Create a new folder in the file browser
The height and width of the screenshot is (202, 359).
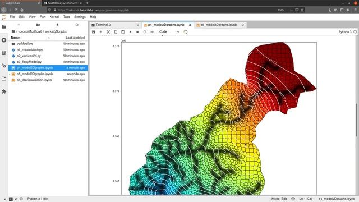pos(38,25)
